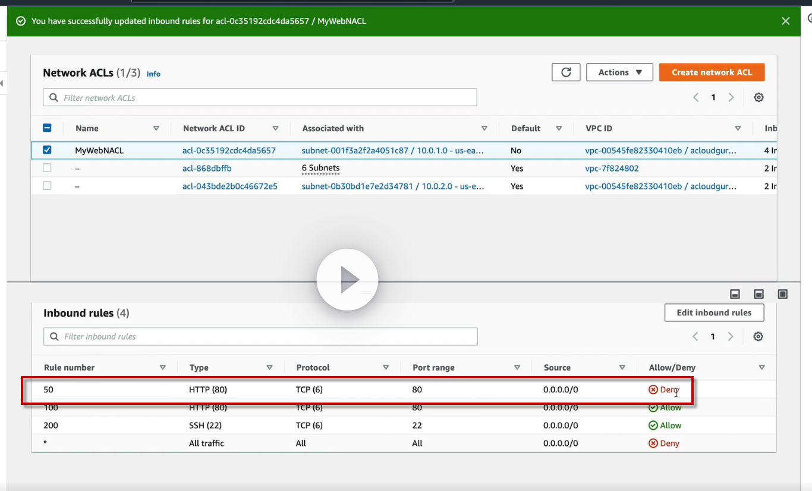Open the Actions dropdown menu
The image size is (812, 491).
click(619, 72)
